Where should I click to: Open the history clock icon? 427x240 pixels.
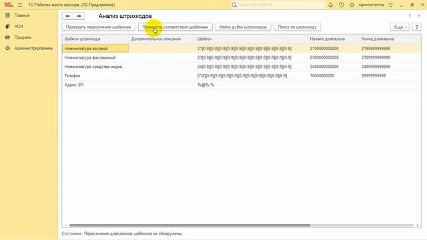(x=341, y=5)
